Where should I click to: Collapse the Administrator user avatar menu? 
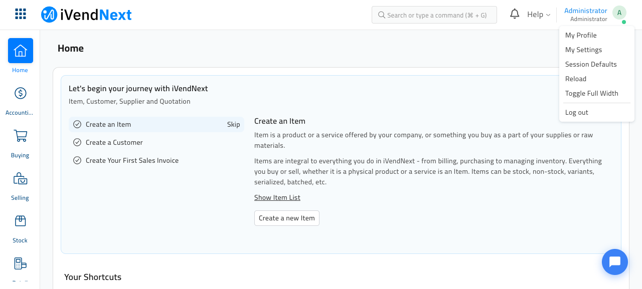[x=619, y=13]
